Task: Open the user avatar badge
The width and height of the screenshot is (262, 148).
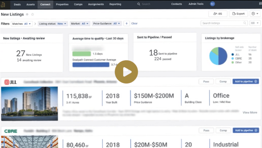Action: pyautogui.click(x=213, y=4)
